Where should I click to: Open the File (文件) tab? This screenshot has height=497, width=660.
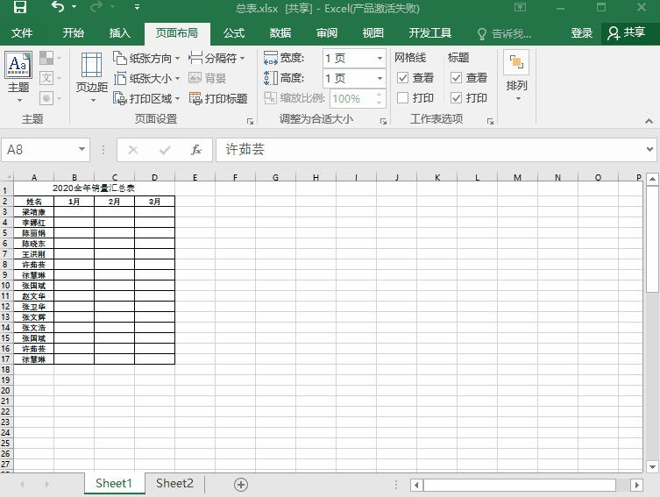[22, 32]
